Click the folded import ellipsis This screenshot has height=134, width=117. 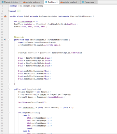point(19,11)
